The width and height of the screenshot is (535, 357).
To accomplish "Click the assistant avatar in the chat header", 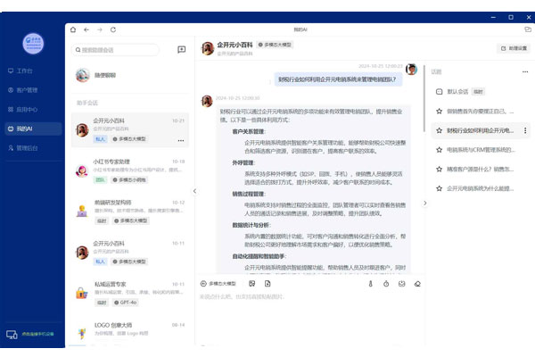I will point(208,48).
